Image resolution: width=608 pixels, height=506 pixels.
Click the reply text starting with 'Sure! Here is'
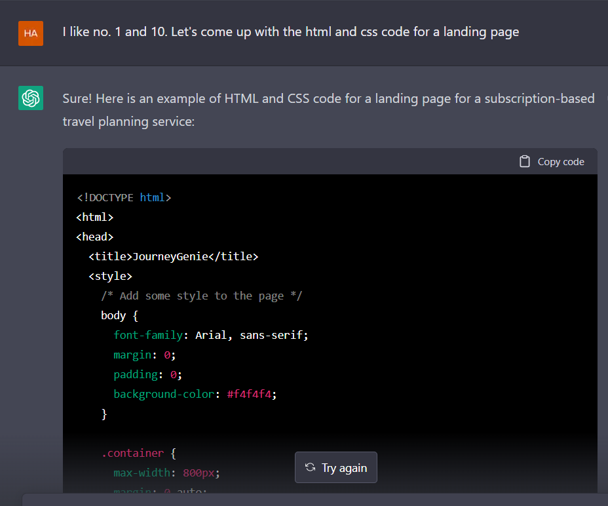pos(328,110)
